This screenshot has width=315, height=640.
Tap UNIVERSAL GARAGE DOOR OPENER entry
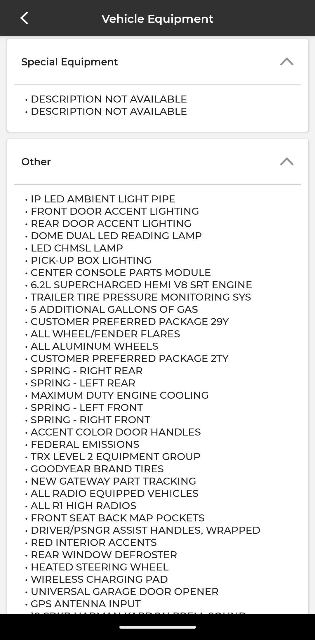coord(124,592)
